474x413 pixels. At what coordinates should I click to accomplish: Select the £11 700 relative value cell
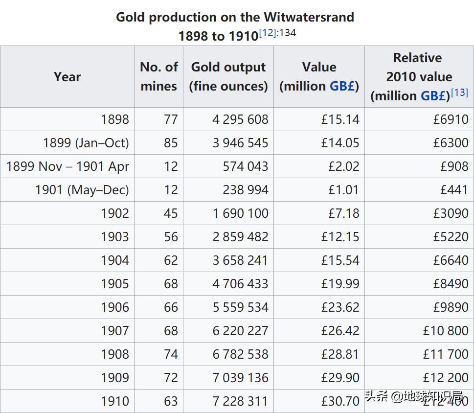(446, 354)
